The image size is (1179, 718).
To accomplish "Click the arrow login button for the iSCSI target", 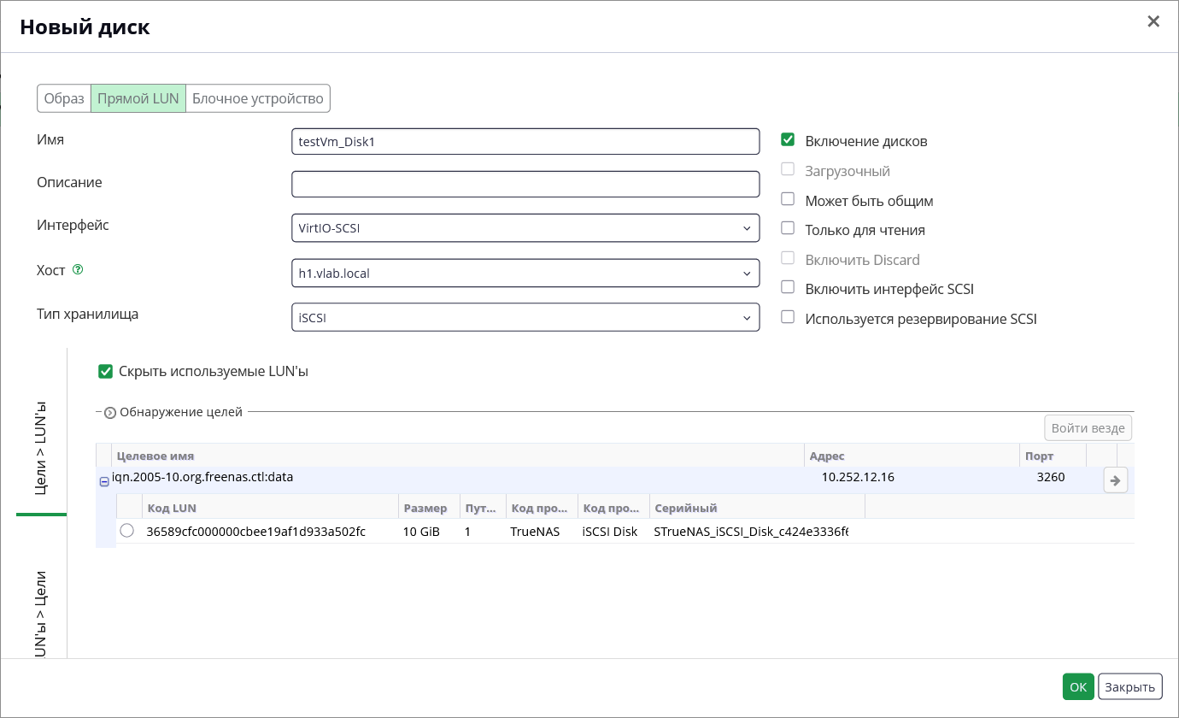I will pyautogui.click(x=1115, y=480).
